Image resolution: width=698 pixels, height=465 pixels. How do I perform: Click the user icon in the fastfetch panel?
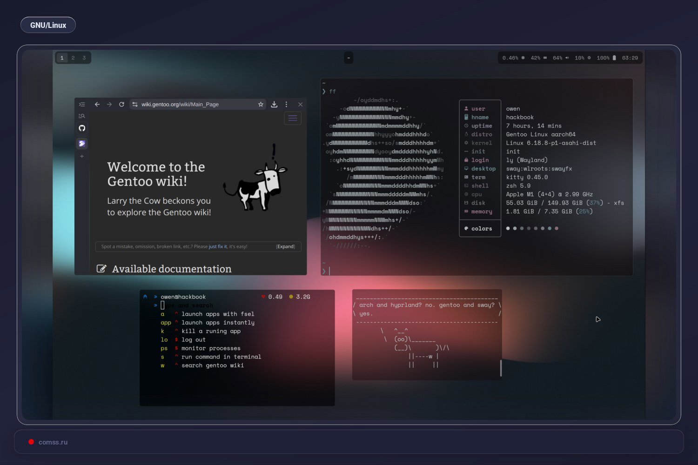(x=466, y=108)
